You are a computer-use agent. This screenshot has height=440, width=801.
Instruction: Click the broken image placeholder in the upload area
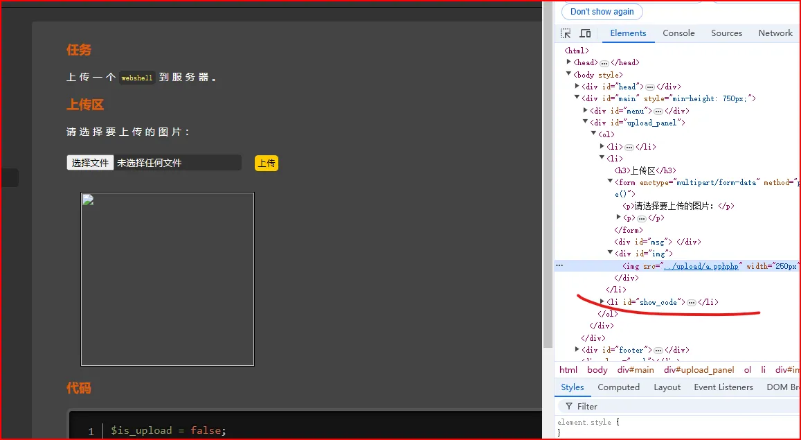(x=168, y=279)
